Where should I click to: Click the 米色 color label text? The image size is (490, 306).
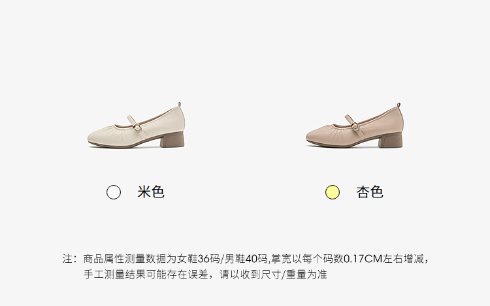(x=151, y=192)
